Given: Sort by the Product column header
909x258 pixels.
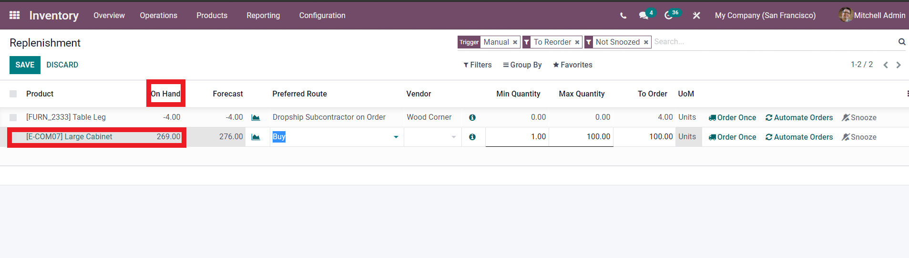Looking at the screenshot, I should pos(40,94).
